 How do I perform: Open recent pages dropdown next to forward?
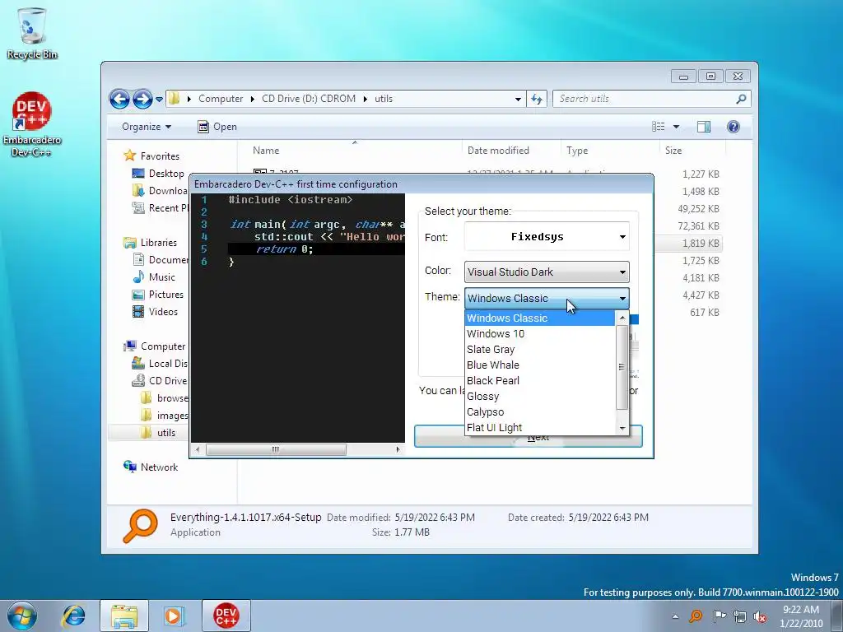coord(159,100)
